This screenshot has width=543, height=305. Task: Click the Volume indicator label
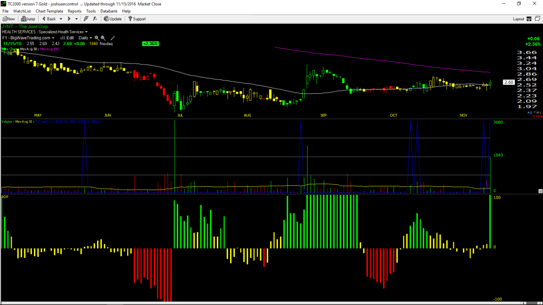pos(7,122)
